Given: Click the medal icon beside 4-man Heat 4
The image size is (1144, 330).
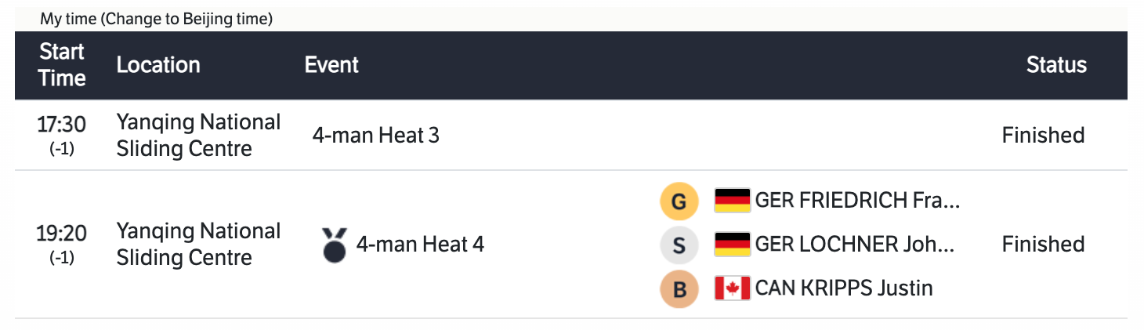Looking at the screenshot, I should 335,245.
